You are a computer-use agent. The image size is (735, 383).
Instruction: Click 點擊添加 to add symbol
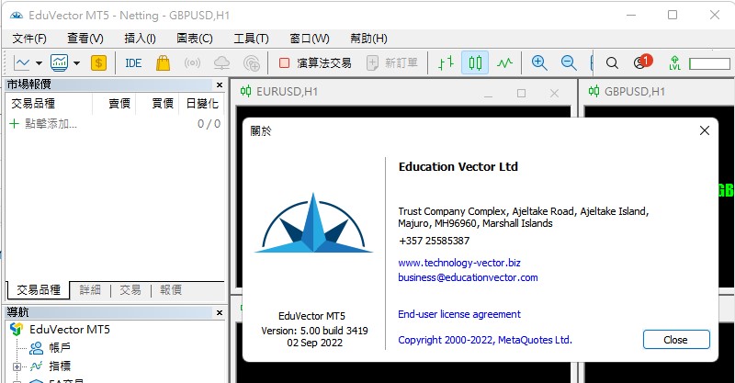pos(50,124)
